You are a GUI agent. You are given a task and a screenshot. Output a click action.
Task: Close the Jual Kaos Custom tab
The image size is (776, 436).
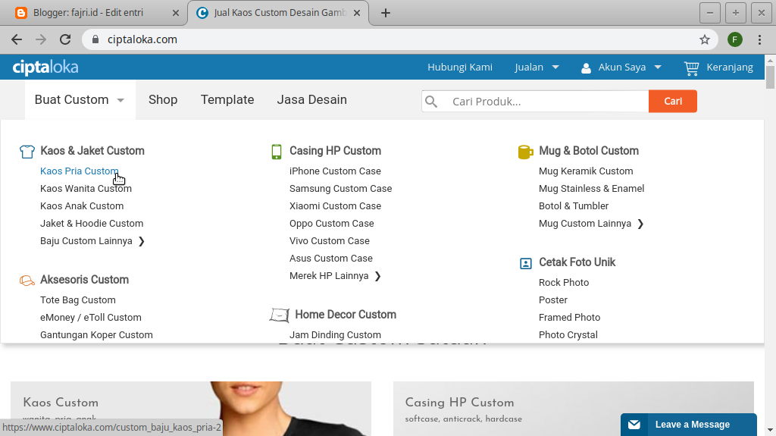click(357, 13)
